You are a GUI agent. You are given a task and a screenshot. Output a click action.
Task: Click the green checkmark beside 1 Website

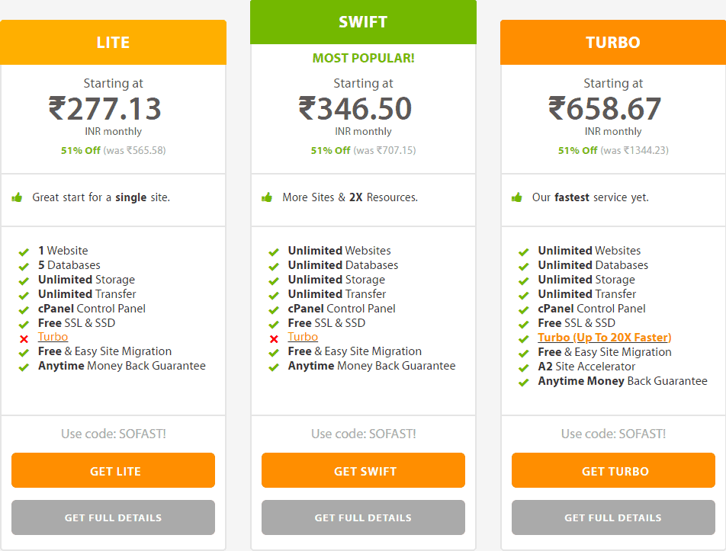(24, 252)
